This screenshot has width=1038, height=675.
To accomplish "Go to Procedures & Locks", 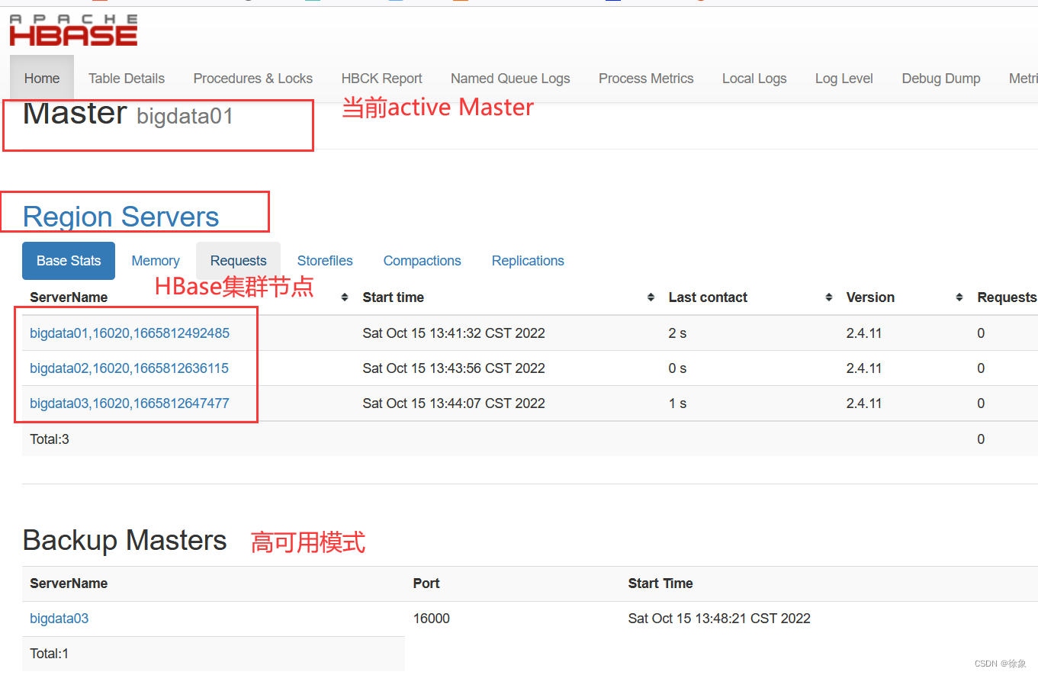I will 253,79.
